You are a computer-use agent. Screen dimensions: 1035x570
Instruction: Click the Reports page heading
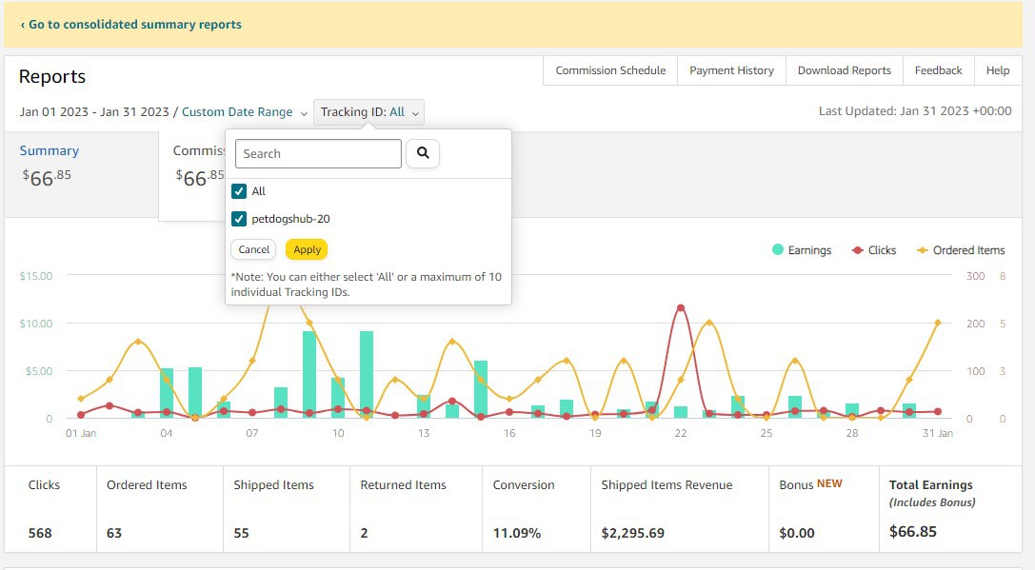pyautogui.click(x=52, y=76)
